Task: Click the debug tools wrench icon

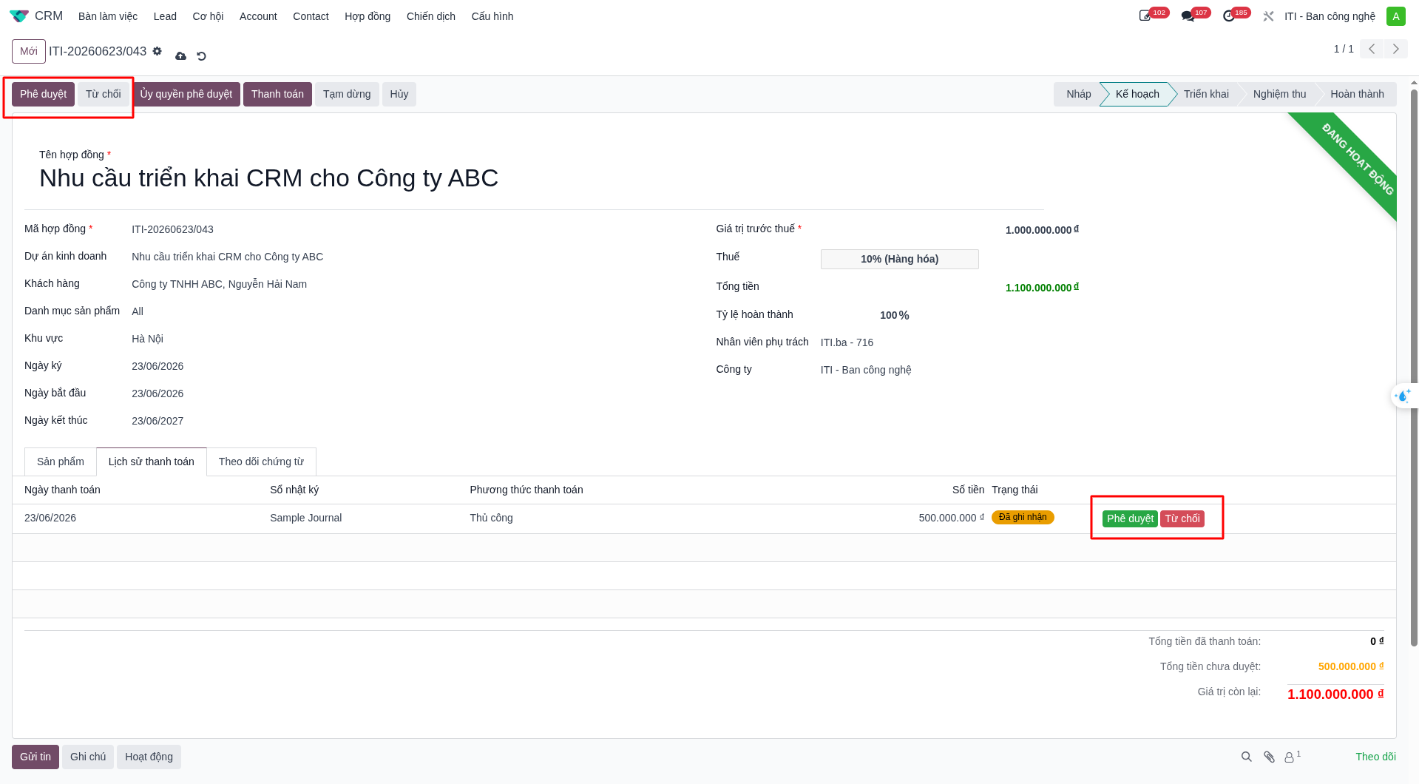Action: (x=1268, y=16)
